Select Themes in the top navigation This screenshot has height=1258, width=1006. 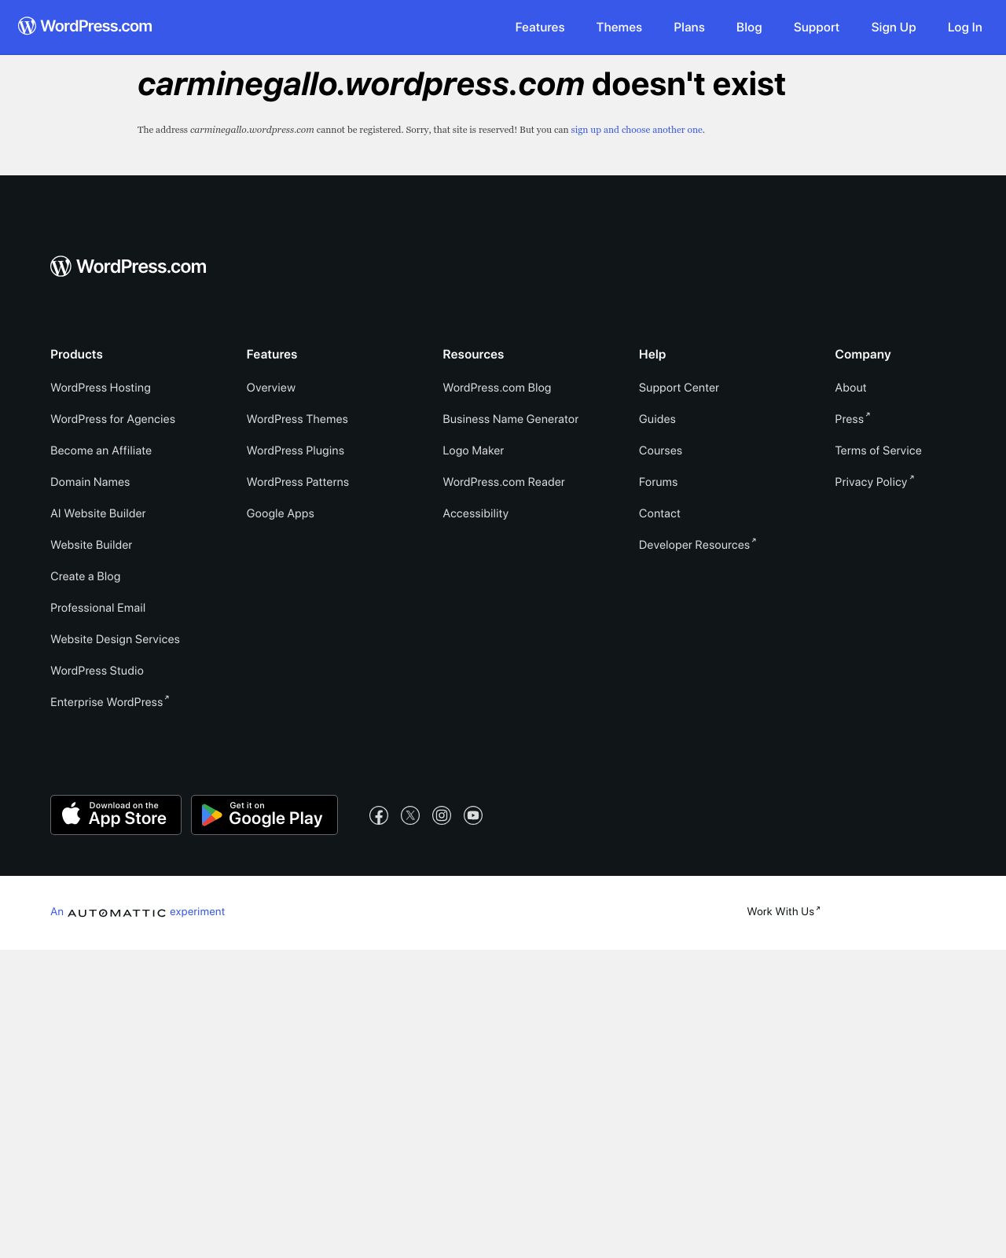coord(619,28)
